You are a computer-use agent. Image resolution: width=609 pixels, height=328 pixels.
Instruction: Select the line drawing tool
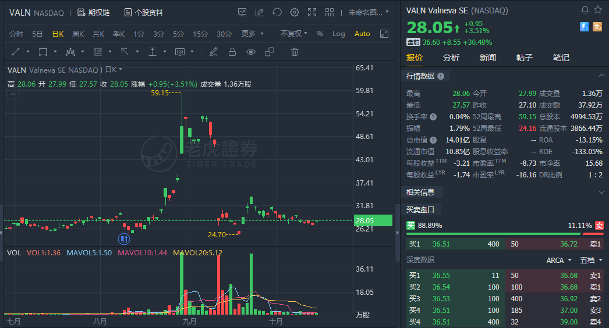[x=16, y=52]
